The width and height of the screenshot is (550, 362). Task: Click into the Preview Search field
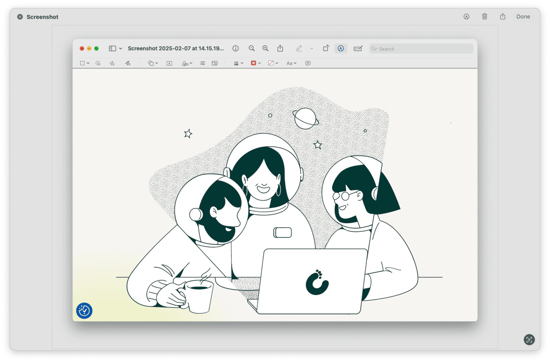421,49
